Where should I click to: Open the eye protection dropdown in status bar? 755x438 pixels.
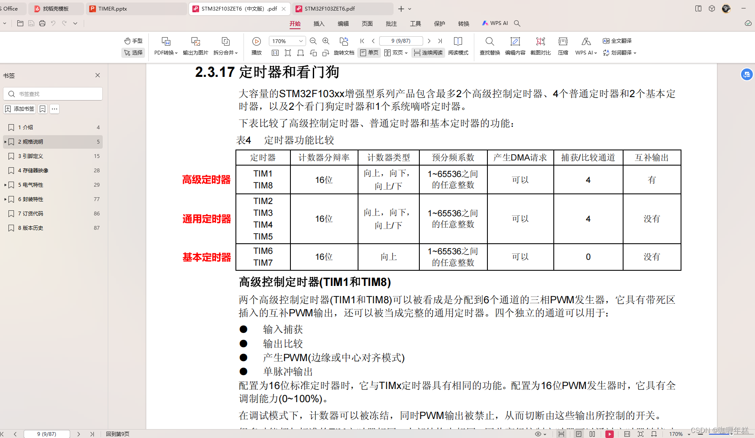541,434
